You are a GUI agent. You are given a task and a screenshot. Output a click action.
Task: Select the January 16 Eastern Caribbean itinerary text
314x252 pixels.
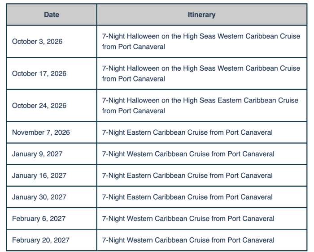point(187,175)
